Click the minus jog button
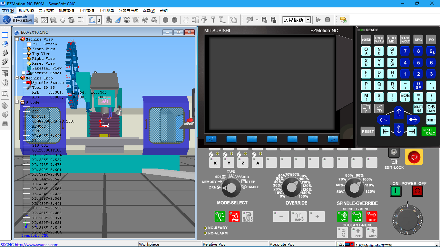 [281, 216]
